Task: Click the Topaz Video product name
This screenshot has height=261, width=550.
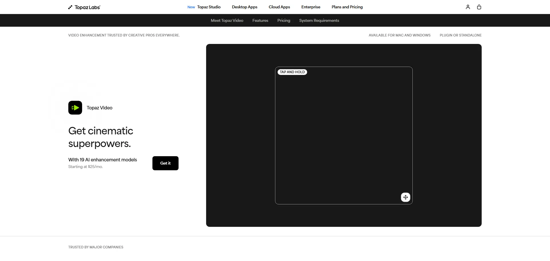Action: 99,108
